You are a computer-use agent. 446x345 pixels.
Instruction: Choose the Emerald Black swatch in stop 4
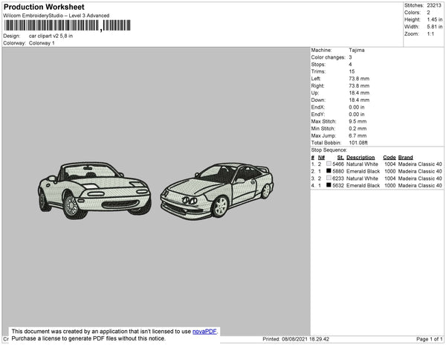pyautogui.click(x=329, y=186)
